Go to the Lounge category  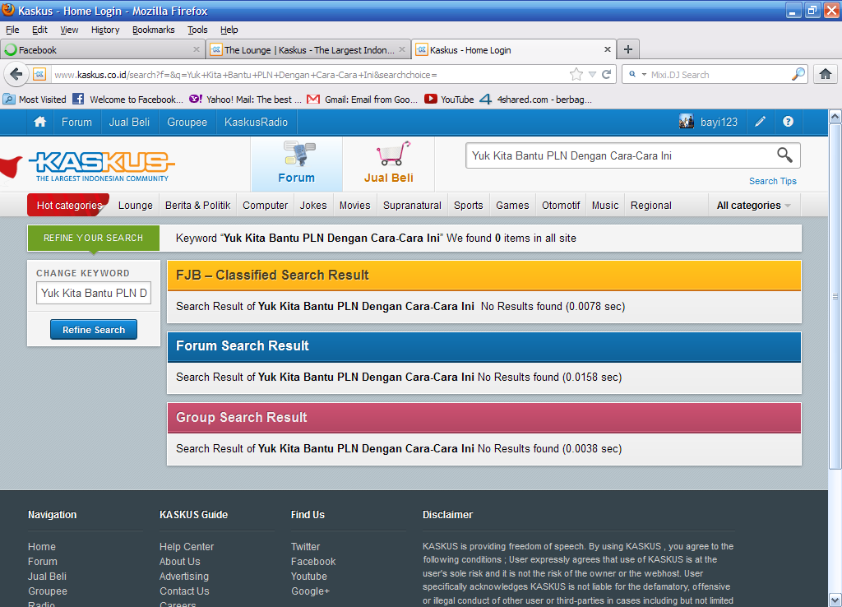pos(136,205)
